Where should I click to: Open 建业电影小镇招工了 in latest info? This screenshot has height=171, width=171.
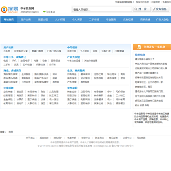(144, 59)
